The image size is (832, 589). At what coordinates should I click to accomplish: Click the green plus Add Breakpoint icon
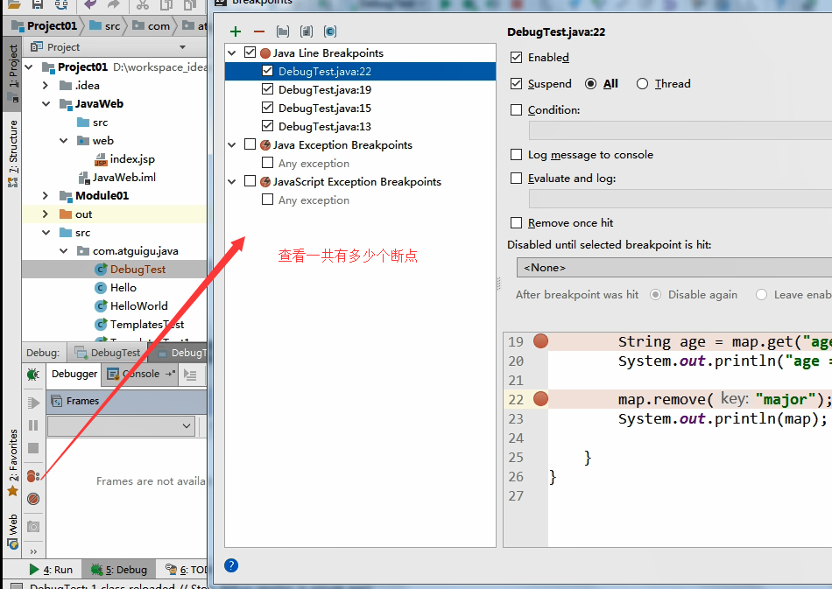click(x=236, y=32)
